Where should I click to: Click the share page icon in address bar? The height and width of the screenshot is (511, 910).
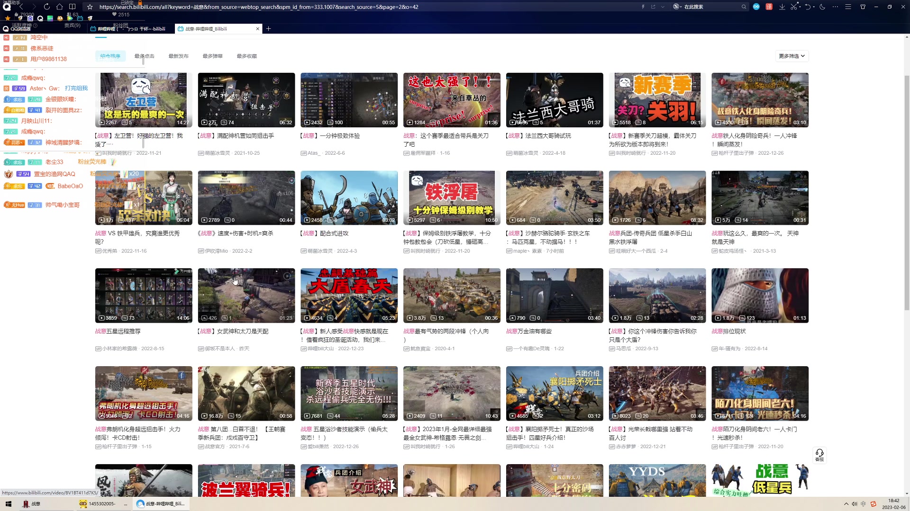pyautogui.click(x=653, y=7)
